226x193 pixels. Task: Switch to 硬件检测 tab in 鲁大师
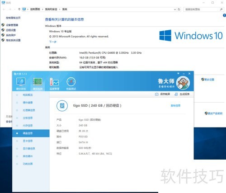pyautogui.click(x=38, y=84)
